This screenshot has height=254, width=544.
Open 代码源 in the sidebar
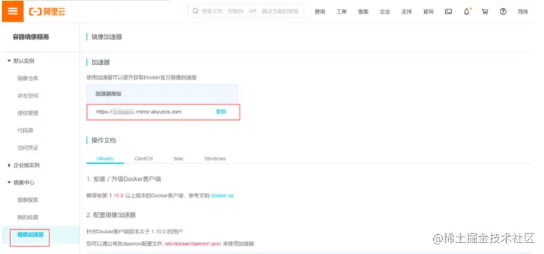click(25, 131)
